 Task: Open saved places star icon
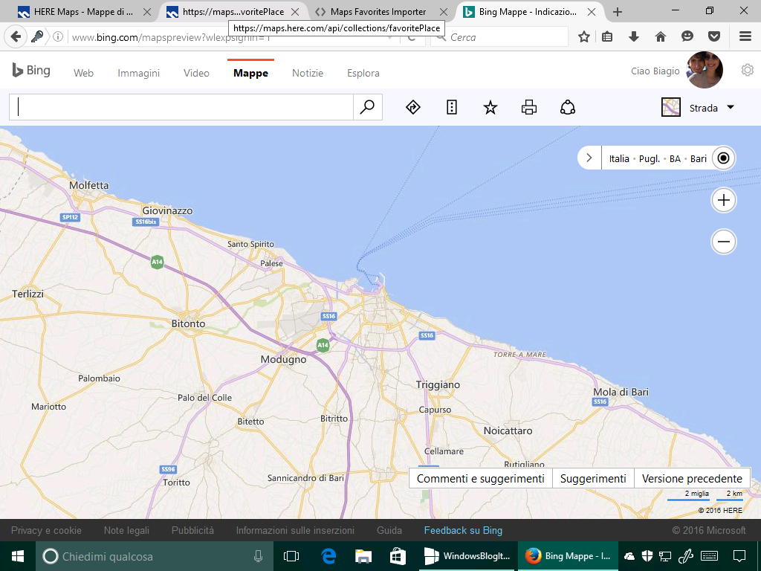pyautogui.click(x=490, y=107)
